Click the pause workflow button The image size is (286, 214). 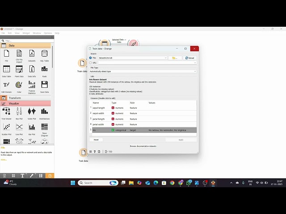pyautogui.click(x=41, y=176)
